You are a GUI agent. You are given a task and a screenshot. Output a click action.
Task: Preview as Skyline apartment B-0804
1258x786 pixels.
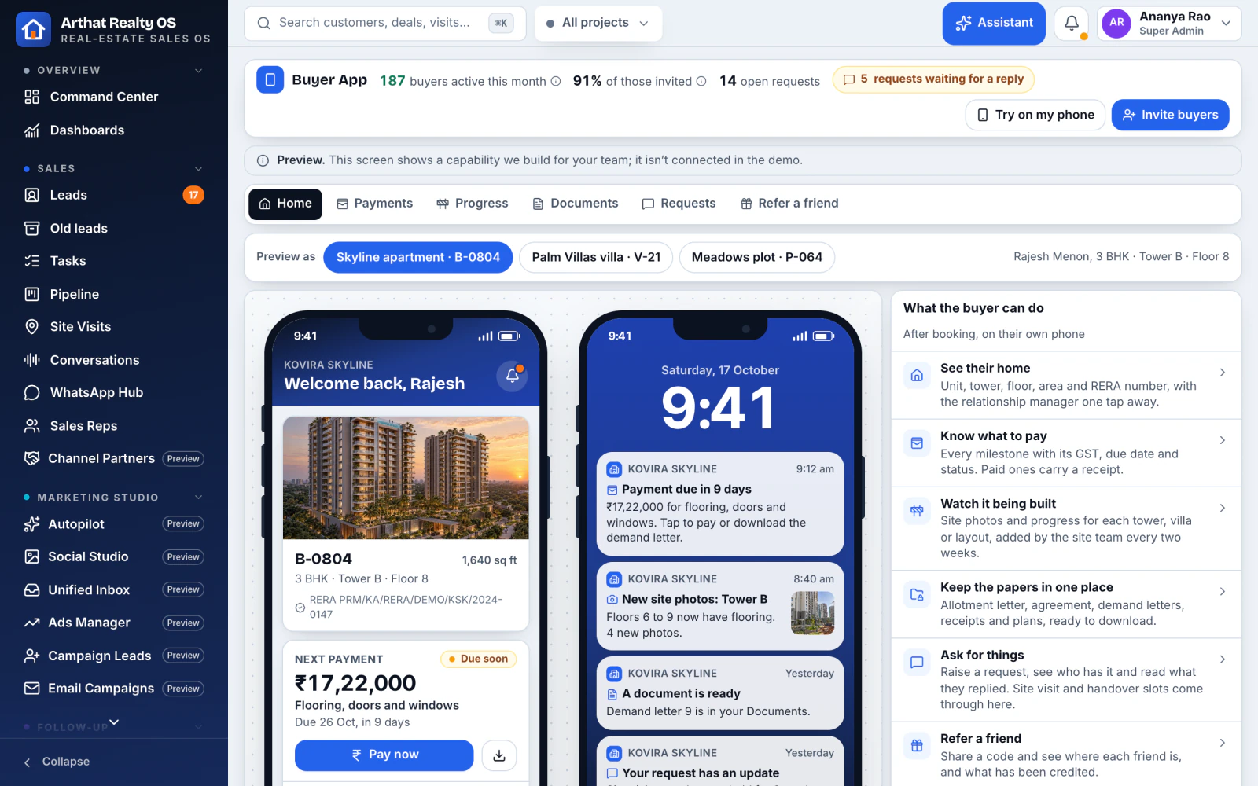pos(418,257)
